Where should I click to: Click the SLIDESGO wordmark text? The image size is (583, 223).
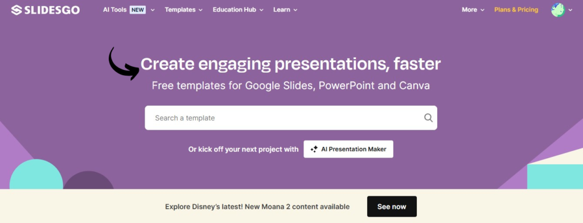pyautogui.click(x=52, y=10)
